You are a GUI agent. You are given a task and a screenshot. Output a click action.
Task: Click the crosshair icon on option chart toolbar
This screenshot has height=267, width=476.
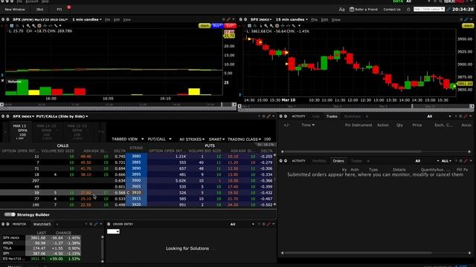click(39, 26)
